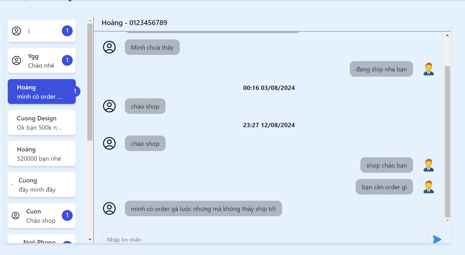Click the chat messages scrollbar thumb
Screen dimensions: 465x255
tap(447, 142)
